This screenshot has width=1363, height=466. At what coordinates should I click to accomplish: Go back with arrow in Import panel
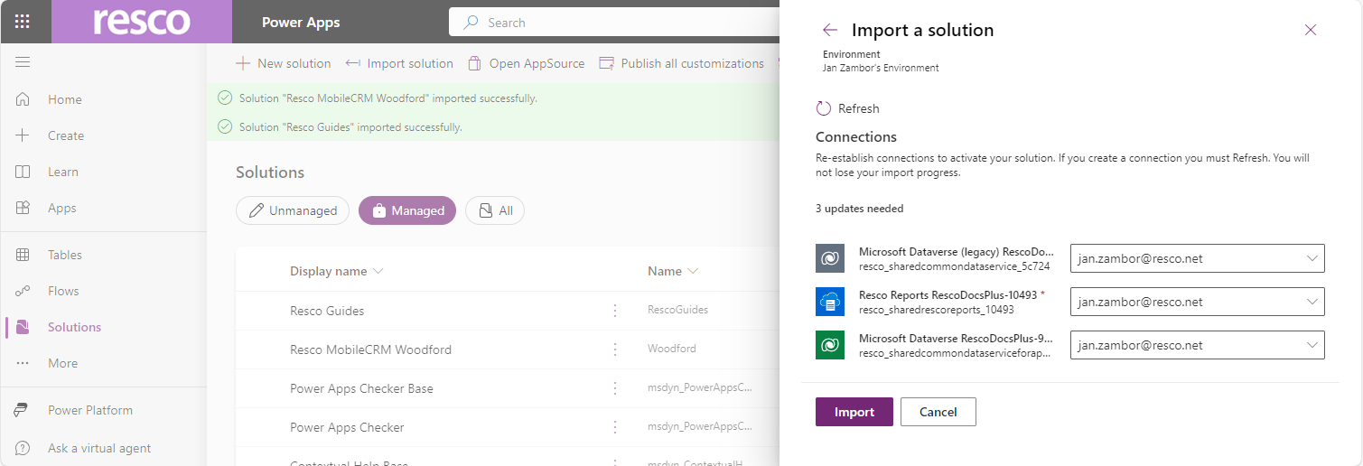pos(830,30)
